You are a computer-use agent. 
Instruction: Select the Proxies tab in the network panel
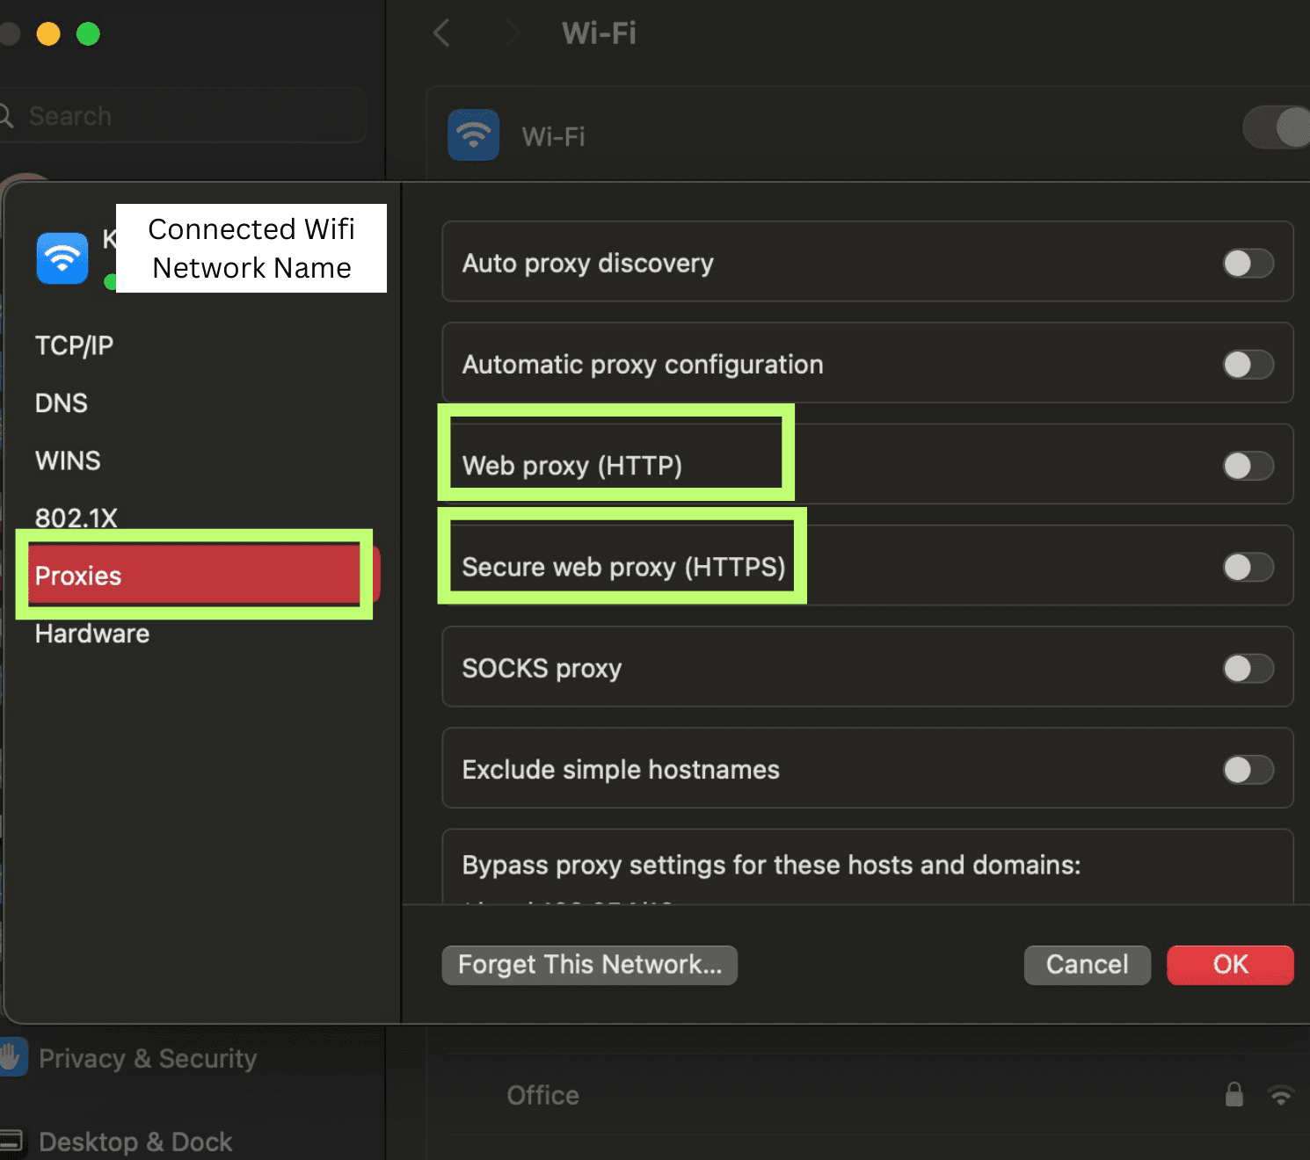tap(78, 576)
